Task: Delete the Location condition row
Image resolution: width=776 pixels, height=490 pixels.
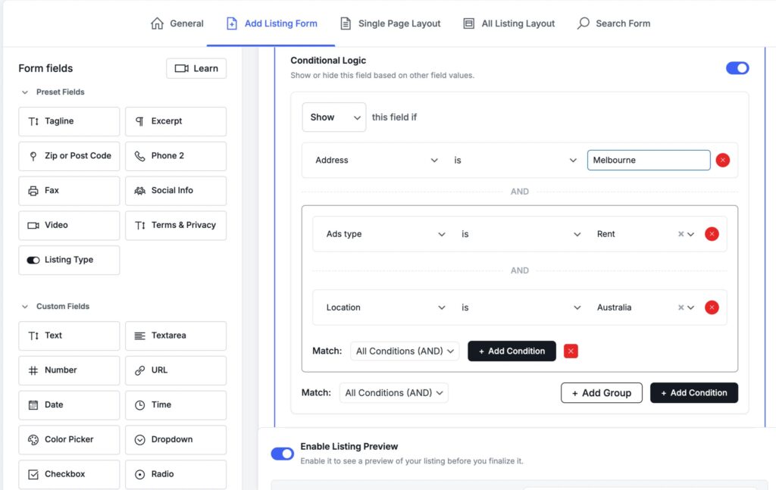Action: pos(712,307)
